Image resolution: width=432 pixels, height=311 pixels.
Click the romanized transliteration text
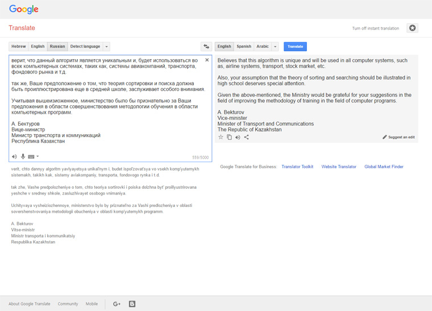click(105, 205)
